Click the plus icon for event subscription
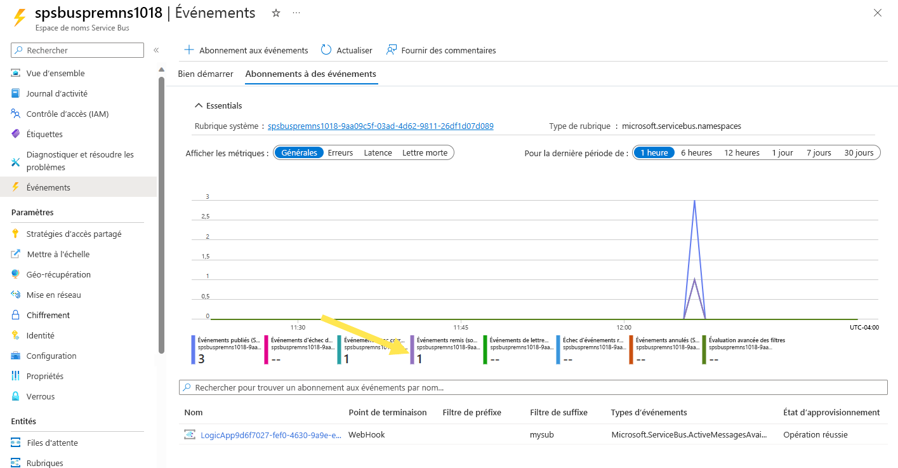 [188, 50]
